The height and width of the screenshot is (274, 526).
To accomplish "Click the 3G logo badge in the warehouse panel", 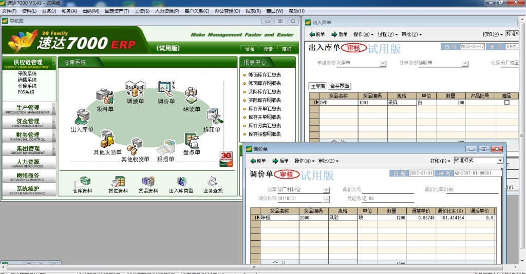I will tap(226, 159).
